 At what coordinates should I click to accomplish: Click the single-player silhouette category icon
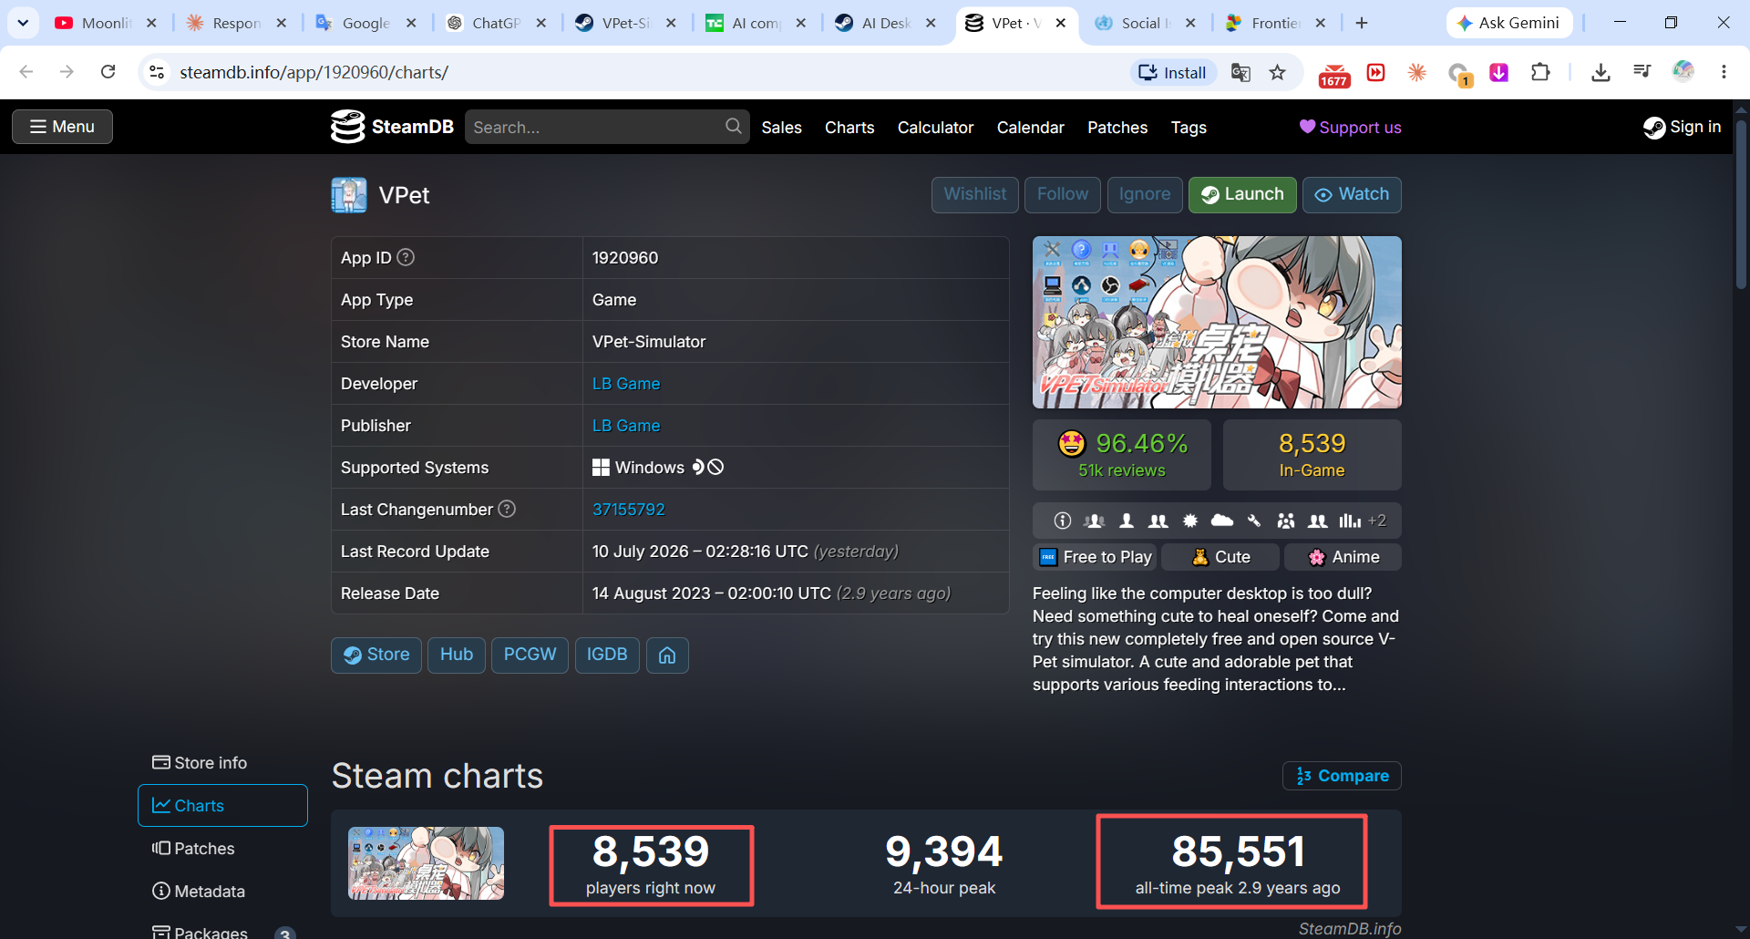click(1127, 521)
